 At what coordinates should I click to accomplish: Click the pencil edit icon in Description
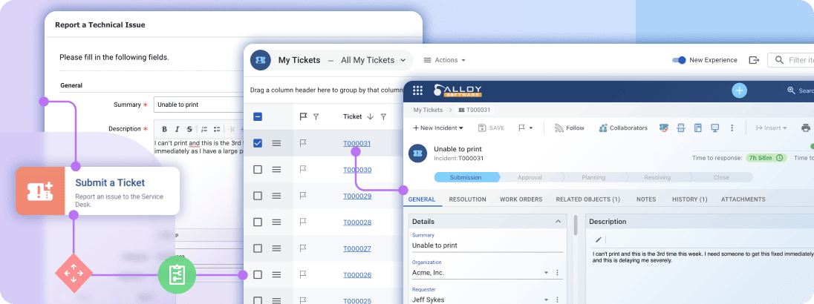[x=599, y=239]
